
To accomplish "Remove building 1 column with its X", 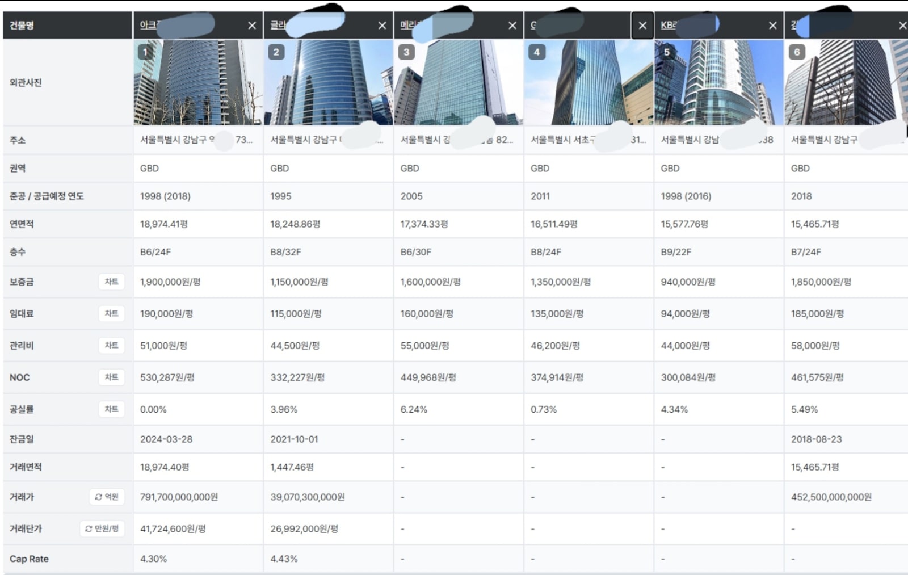I will pos(252,26).
